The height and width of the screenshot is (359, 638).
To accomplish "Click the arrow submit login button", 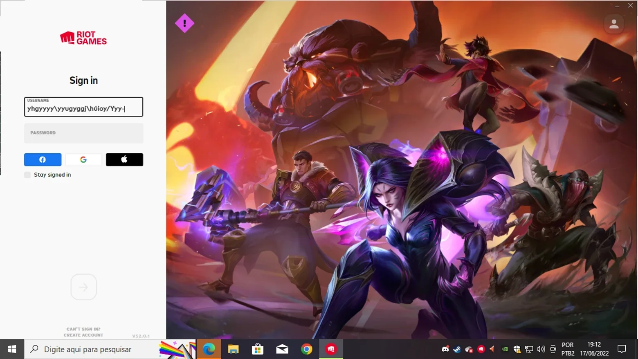I will tap(83, 287).
